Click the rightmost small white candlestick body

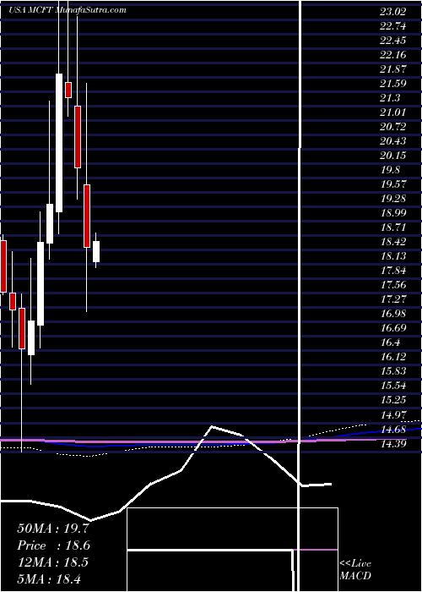pos(96,251)
